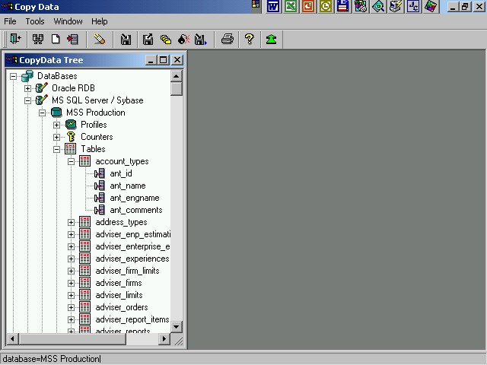Click the green up-arrow toolbar icon

[271, 40]
